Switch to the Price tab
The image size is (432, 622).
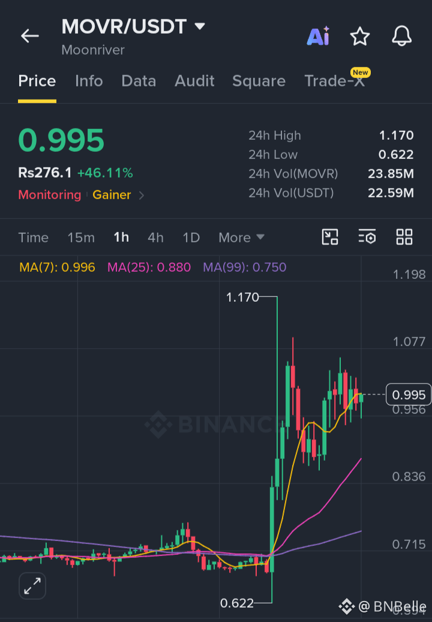tap(37, 81)
